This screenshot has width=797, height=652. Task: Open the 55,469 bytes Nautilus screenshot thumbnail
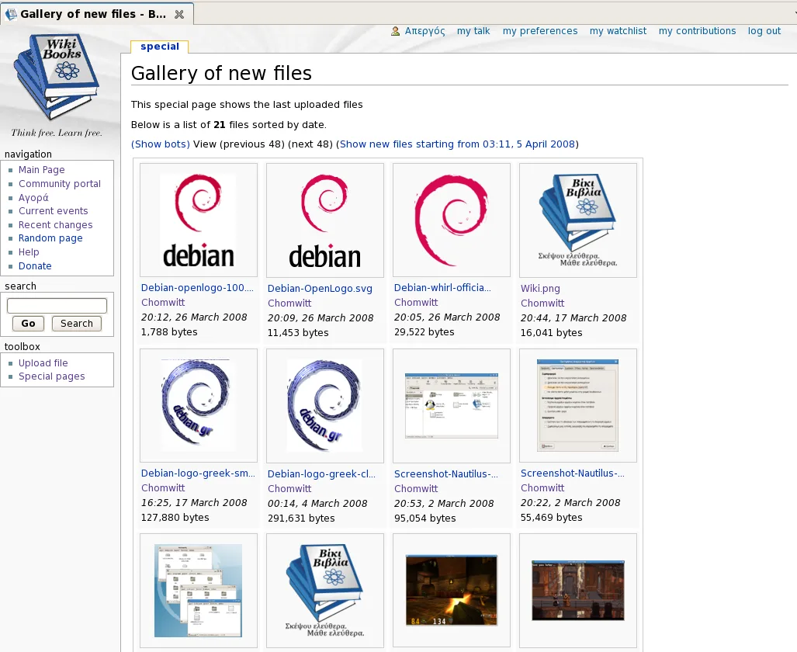click(578, 405)
